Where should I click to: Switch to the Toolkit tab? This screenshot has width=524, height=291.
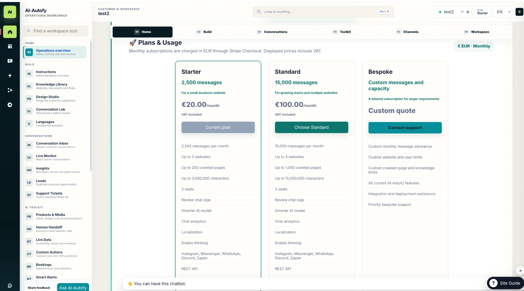tap(341, 32)
